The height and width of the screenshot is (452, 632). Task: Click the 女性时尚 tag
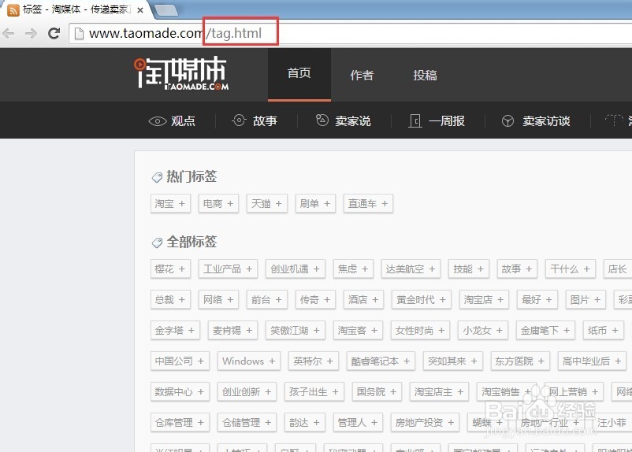point(420,331)
